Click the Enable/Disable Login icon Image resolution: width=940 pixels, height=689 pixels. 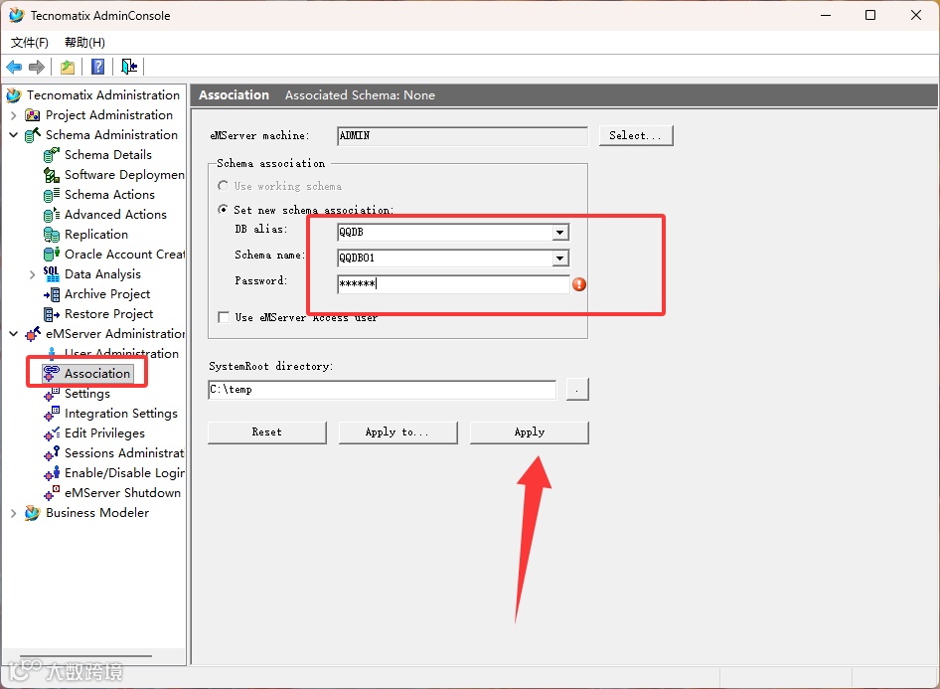pos(52,473)
